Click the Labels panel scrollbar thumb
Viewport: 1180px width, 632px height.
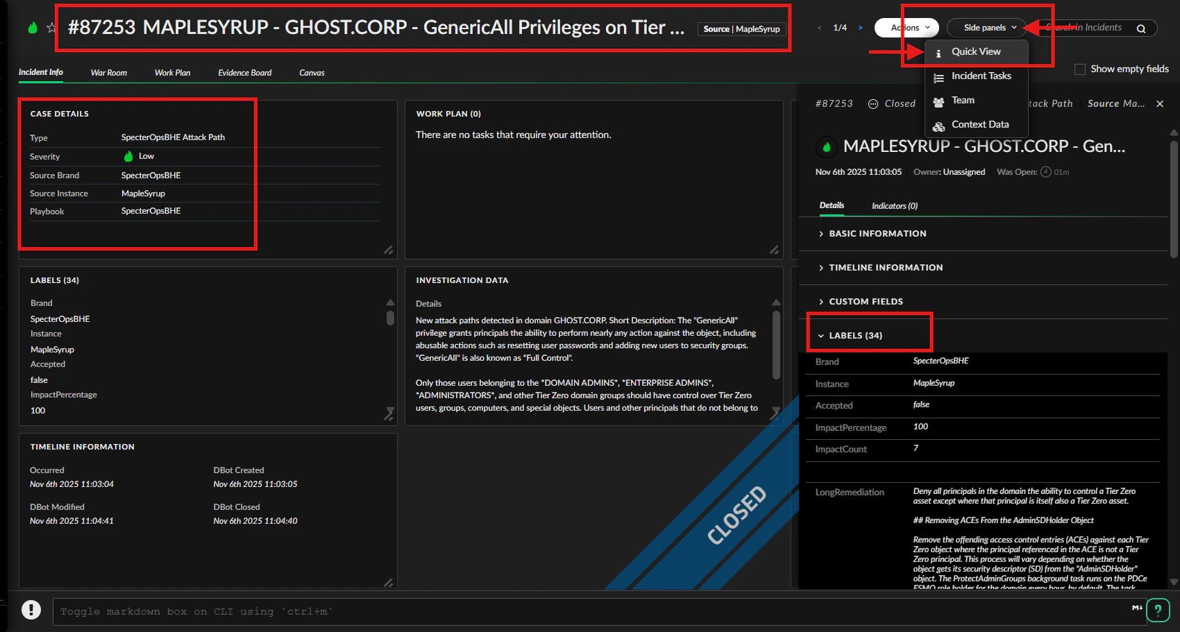coord(390,318)
